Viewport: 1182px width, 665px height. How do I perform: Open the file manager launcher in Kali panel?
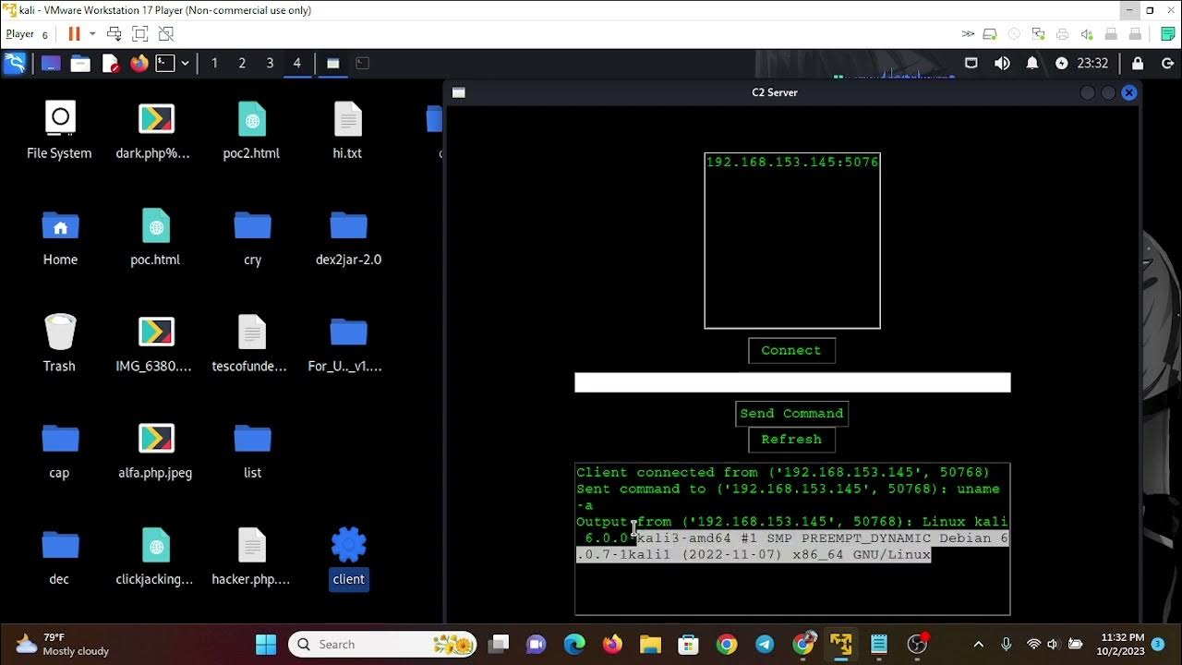point(80,64)
